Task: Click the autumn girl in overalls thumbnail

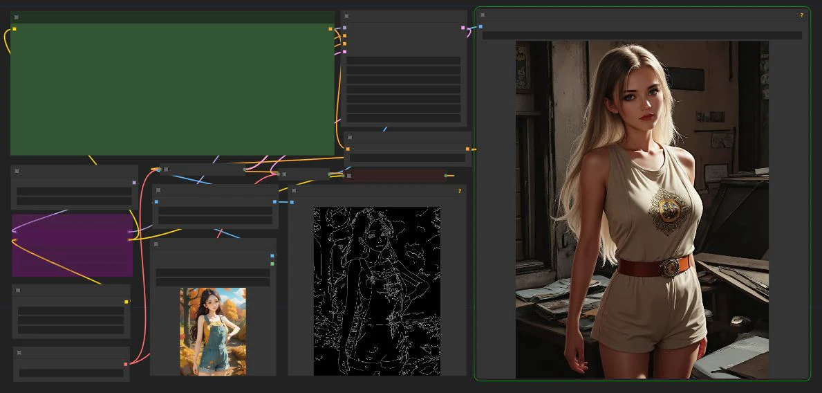Action: (213, 331)
